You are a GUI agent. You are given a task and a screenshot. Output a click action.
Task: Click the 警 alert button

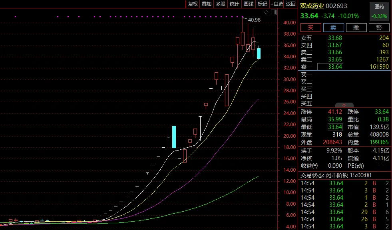(379, 28)
